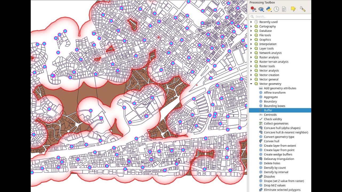Select Create layer from point
Screen dimensions: 342x192
pos(279,150)
